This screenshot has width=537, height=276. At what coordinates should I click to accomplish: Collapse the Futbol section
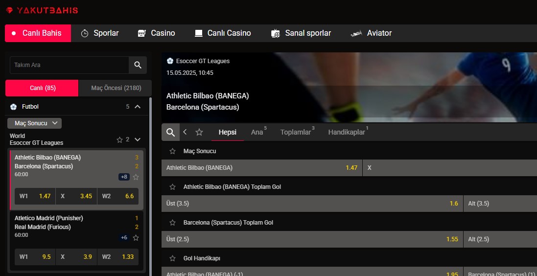pos(138,107)
